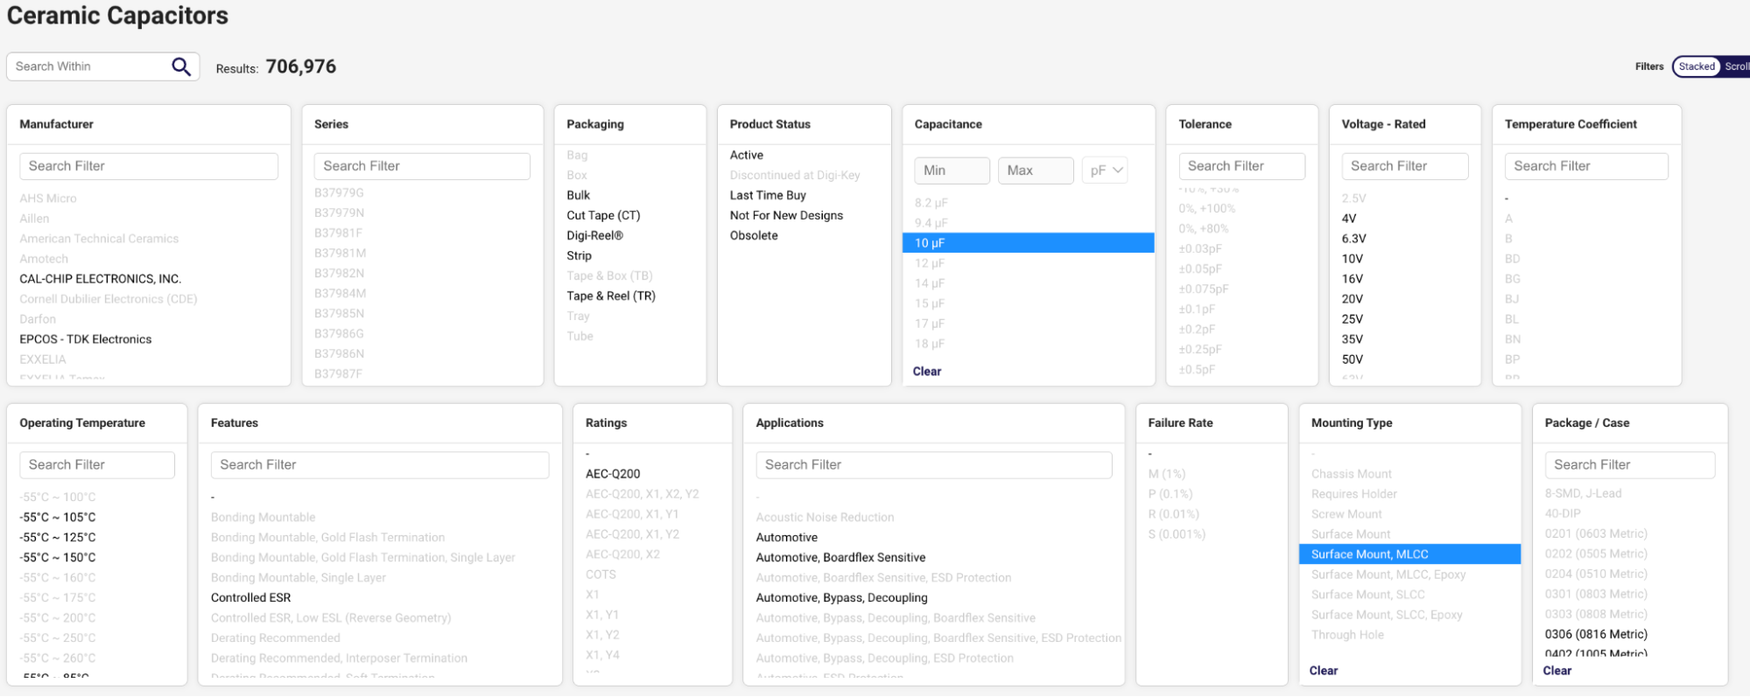Click the Tolerance search filter box
Screen dimensions: 1750x697
point(1241,166)
